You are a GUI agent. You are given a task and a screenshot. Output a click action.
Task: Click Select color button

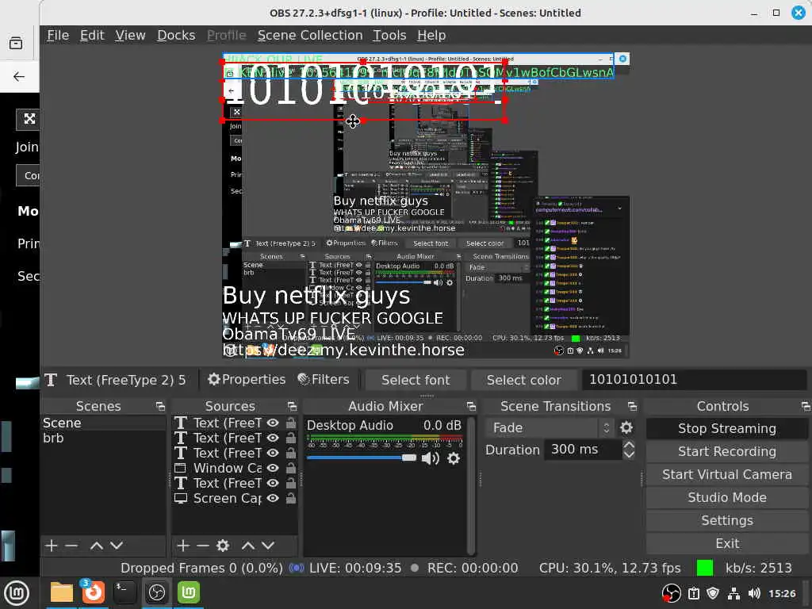coord(523,380)
